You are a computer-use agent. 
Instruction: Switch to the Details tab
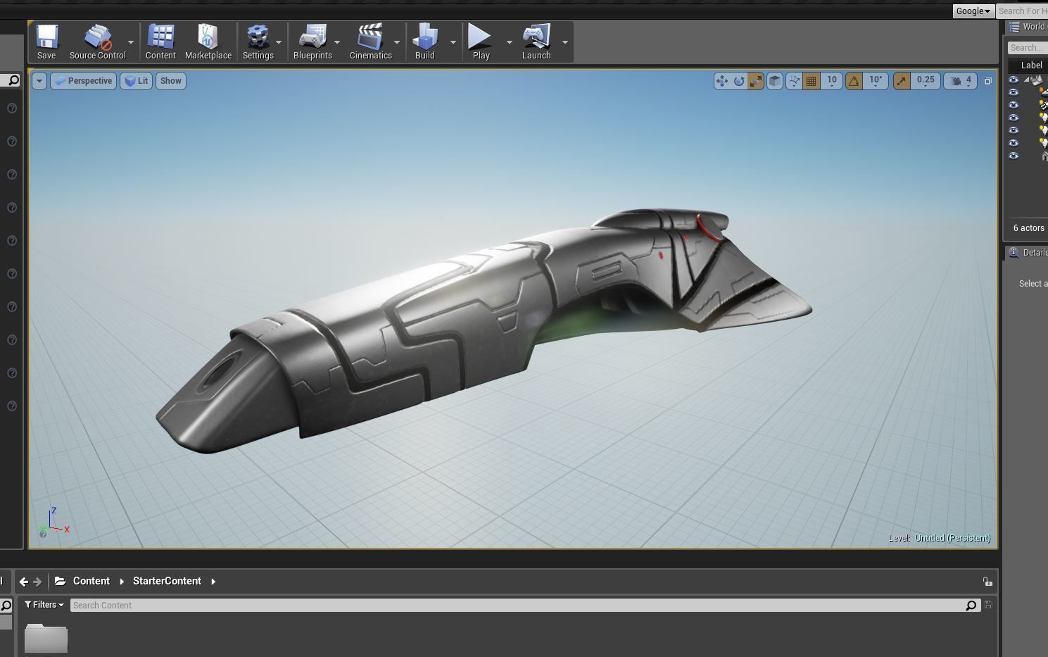pyautogui.click(x=1028, y=253)
